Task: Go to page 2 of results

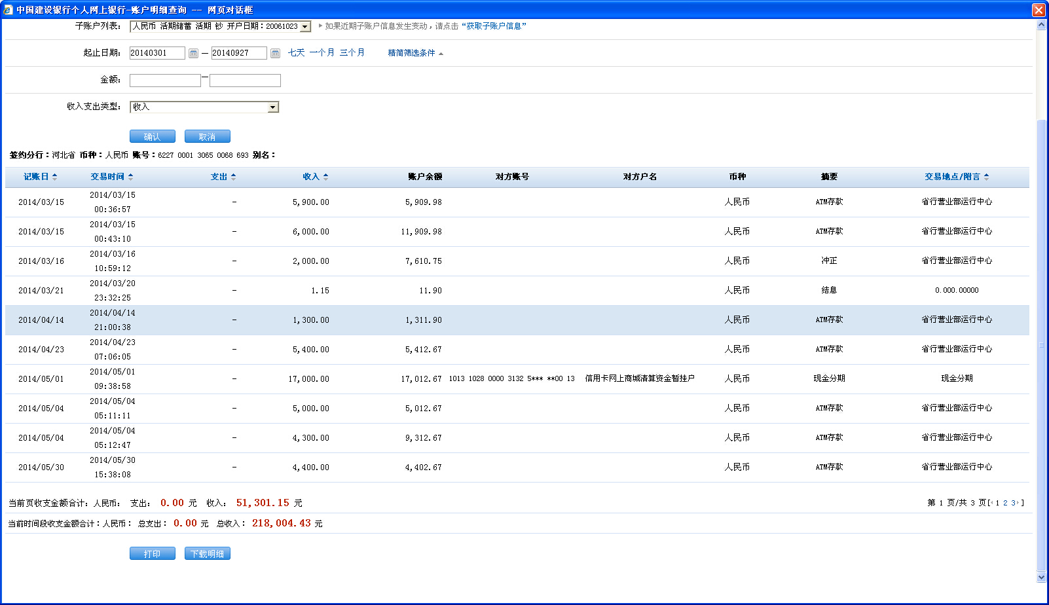Action: click(x=1005, y=503)
